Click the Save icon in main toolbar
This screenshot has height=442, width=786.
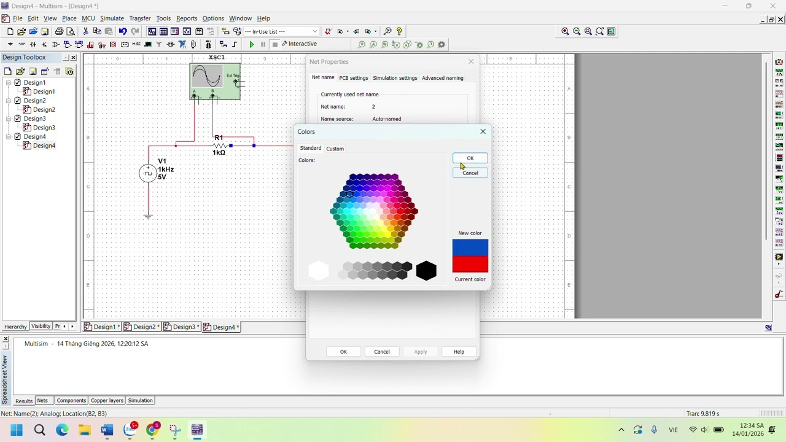coord(45,31)
